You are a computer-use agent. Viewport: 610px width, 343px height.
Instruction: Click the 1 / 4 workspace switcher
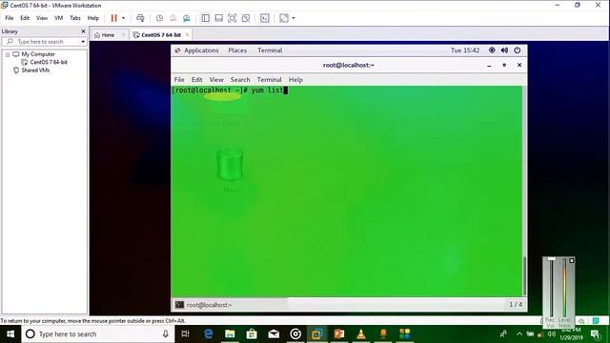tap(516, 305)
